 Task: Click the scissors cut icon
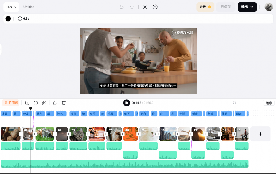(x=44, y=103)
